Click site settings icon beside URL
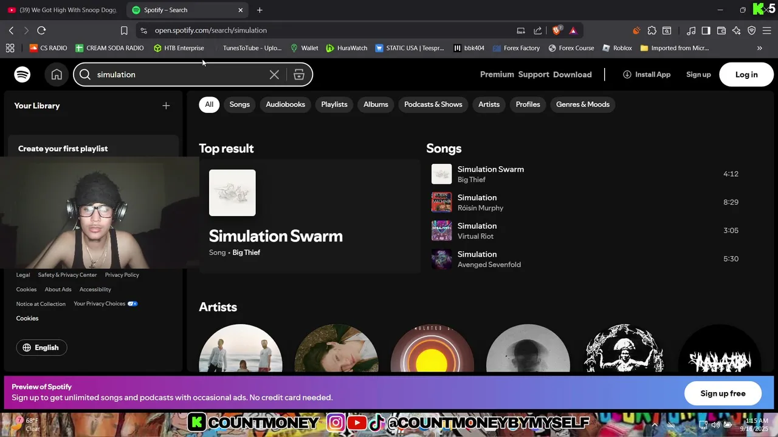The width and height of the screenshot is (778, 437). tap(143, 30)
